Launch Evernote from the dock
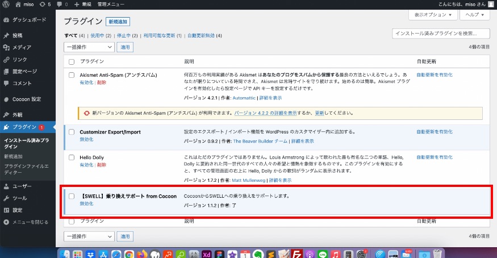 (x=258, y=254)
